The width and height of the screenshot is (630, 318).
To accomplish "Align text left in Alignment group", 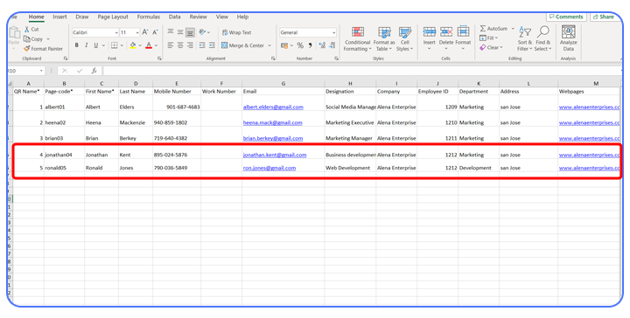I will (x=171, y=45).
